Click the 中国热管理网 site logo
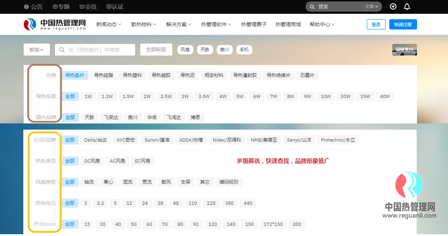 coord(55,24)
